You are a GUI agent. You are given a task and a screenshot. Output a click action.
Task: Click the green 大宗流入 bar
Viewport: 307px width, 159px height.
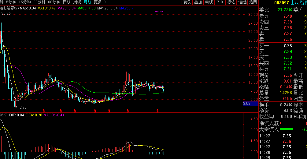tap(287, 129)
